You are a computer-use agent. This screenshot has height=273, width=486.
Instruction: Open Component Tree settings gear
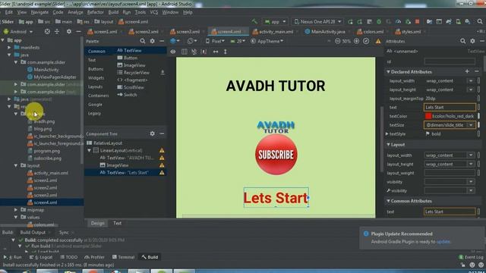pyautogui.click(x=152, y=133)
